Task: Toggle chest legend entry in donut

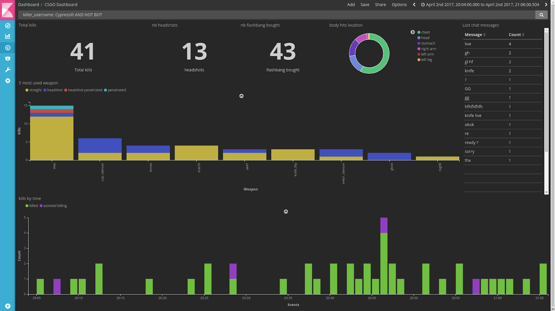Action: pyautogui.click(x=424, y=32)
